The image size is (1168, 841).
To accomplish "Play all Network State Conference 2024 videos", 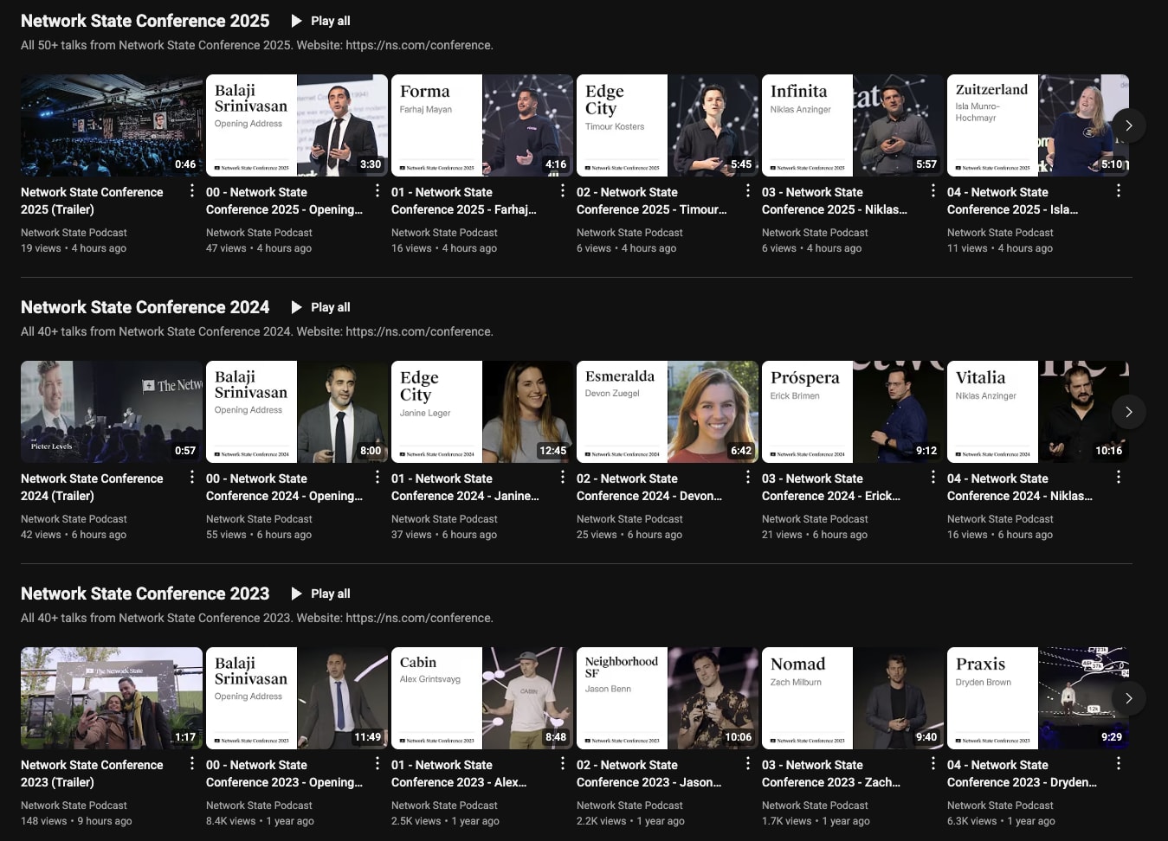I will click(321, 307).
